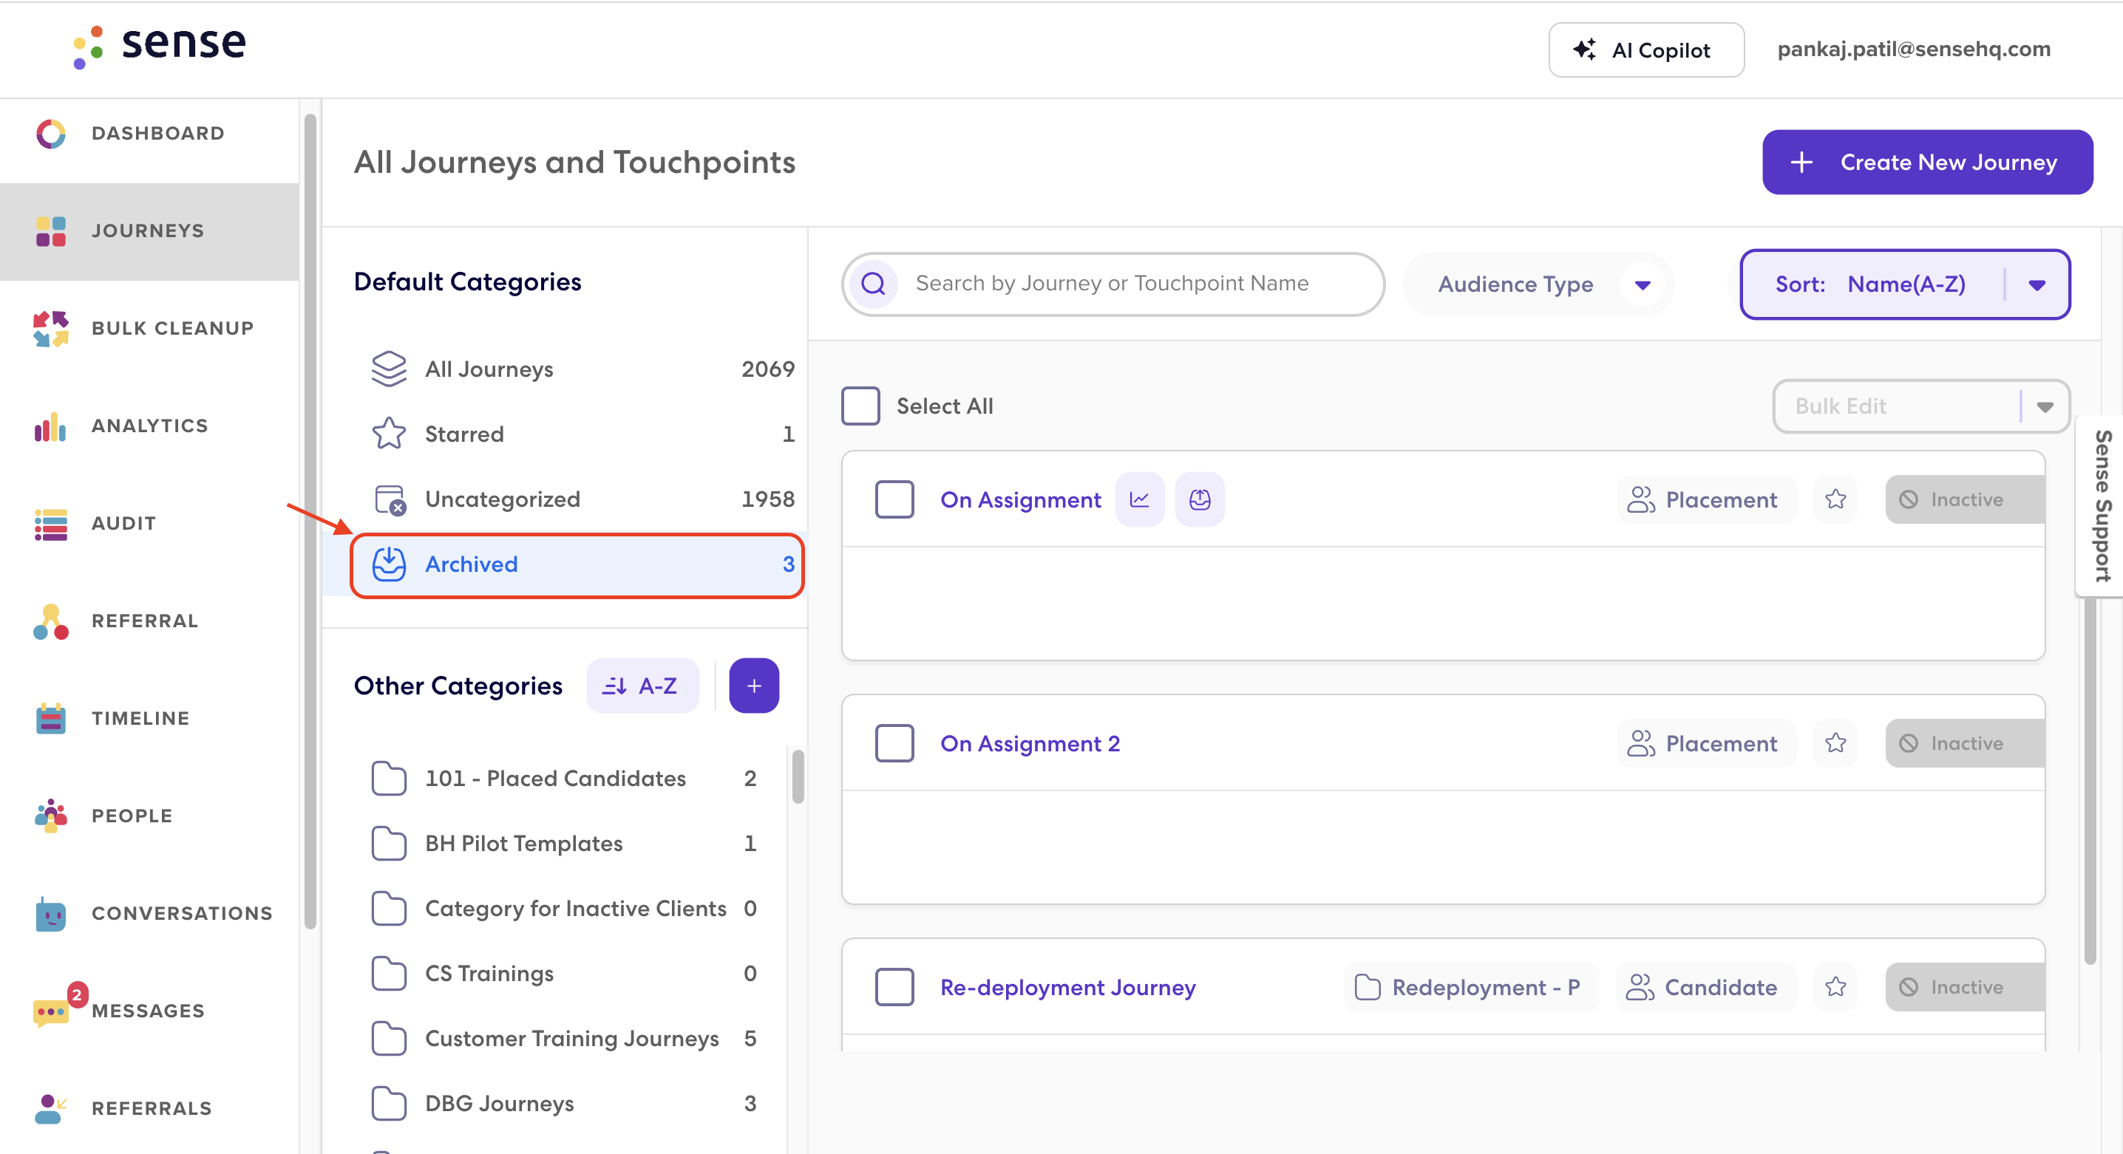This screenshot has height=1154, width=2123.
Task: Star the On Assignment journey
Action: tap(1835, 499)
